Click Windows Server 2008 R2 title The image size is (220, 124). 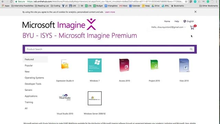pyautogui.click(x=95, y=114)
